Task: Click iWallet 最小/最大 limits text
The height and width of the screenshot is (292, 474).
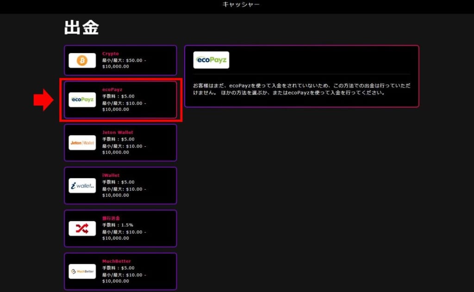Action: [124, 192]
